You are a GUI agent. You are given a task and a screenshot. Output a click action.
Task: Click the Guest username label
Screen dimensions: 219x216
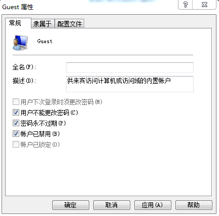click(45, 41)
